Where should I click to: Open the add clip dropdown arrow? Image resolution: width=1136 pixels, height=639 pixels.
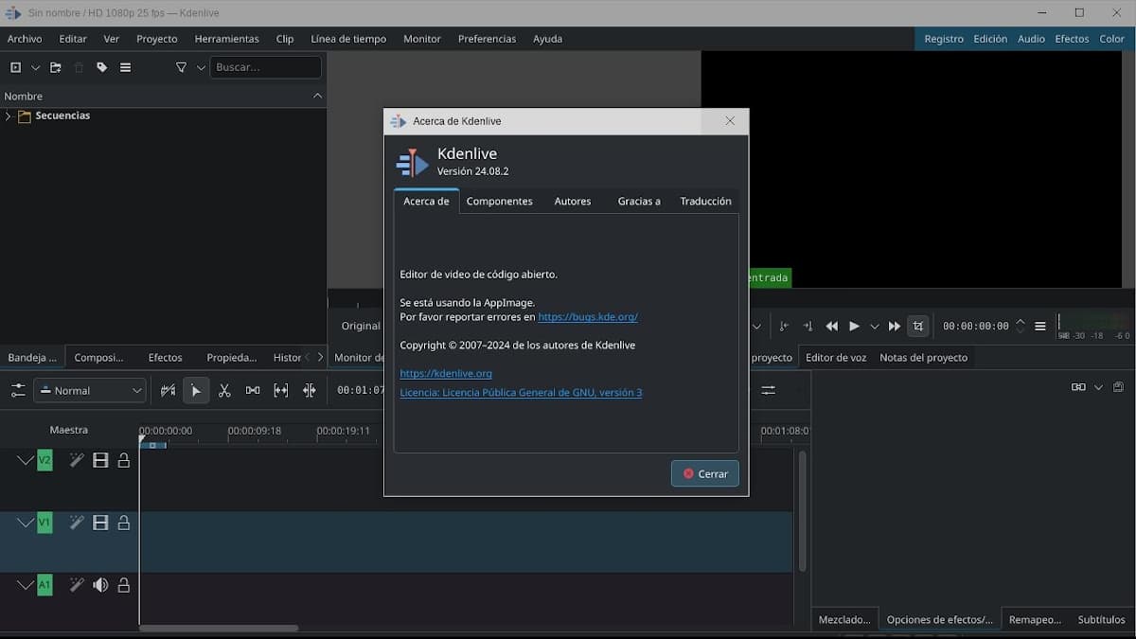pos(36,67)
